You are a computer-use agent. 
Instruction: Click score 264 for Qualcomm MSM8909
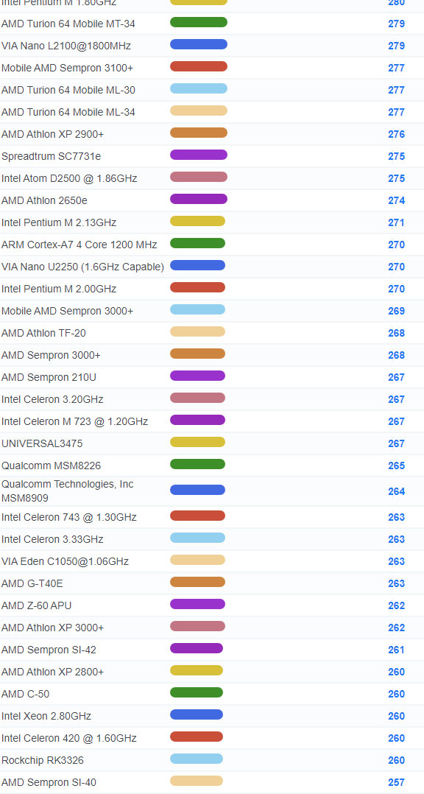(x=397, y=491)
